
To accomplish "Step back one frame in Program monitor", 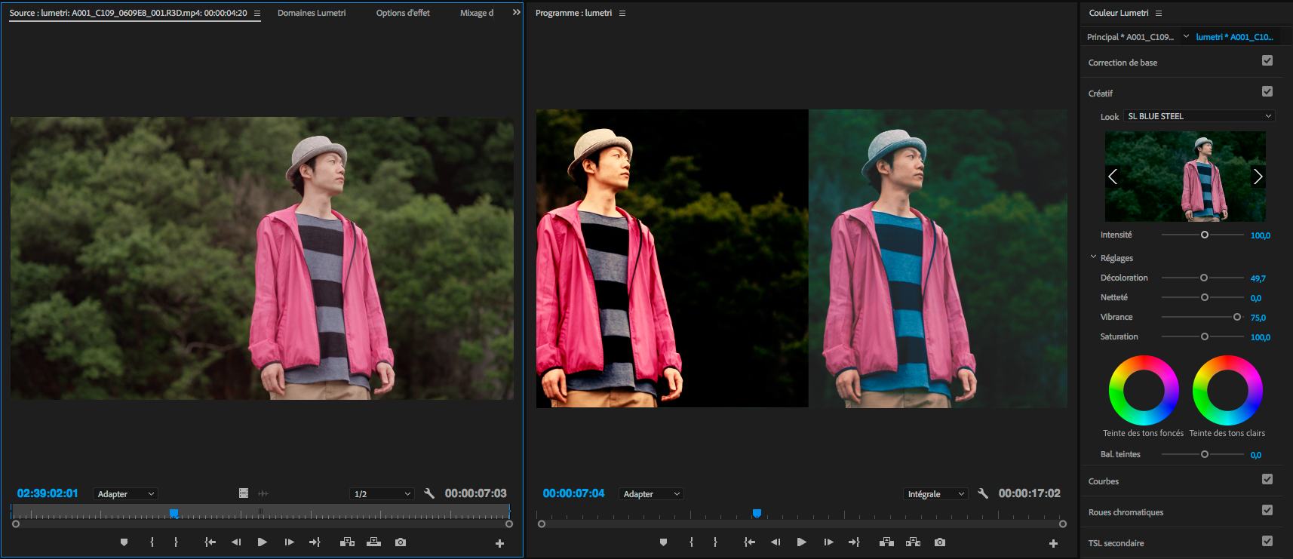I will (x=775, y=542).
